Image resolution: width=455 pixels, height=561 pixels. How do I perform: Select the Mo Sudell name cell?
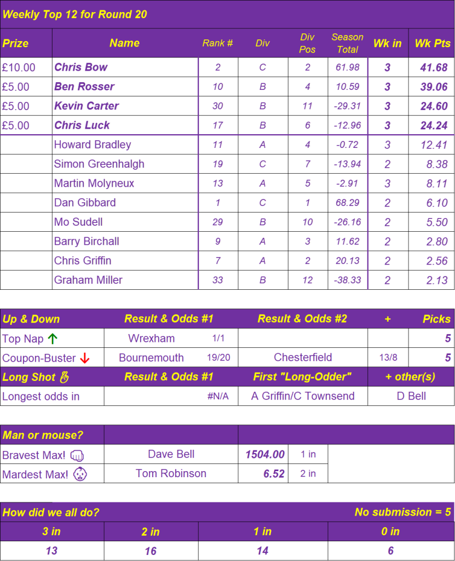coord(125,222)
